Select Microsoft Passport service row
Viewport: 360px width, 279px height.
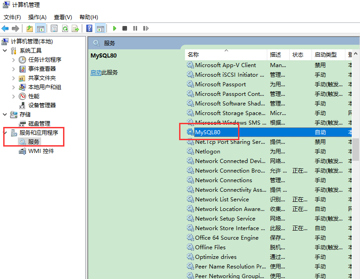point(269,84)
